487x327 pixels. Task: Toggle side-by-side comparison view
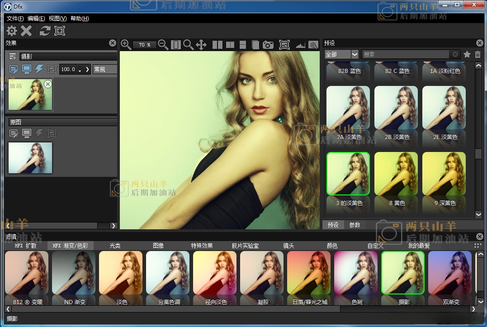217,45
